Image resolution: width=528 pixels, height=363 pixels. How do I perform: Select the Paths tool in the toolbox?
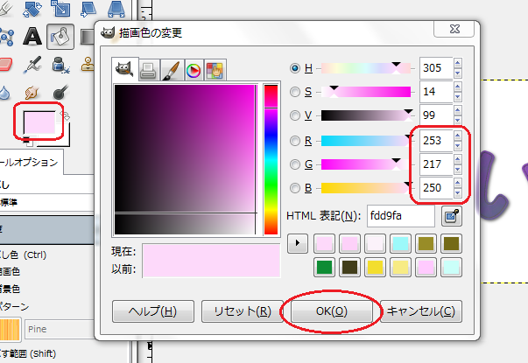7,37
